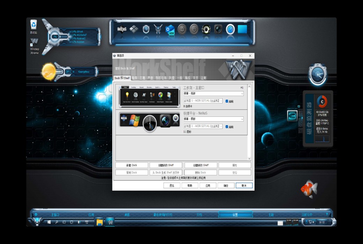Click the power button icon on the dock

194,29
